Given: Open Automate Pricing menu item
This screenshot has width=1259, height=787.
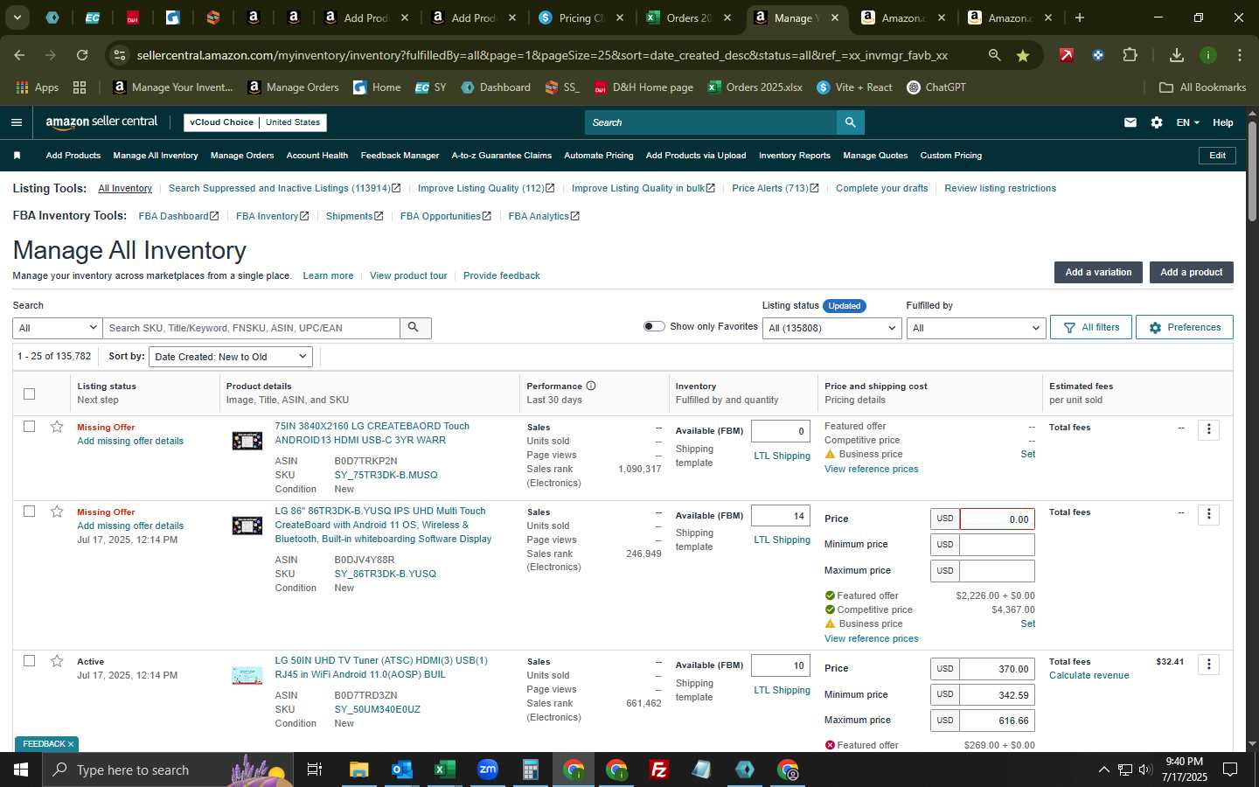Looking at the screenshot, I should click(599, 156).
